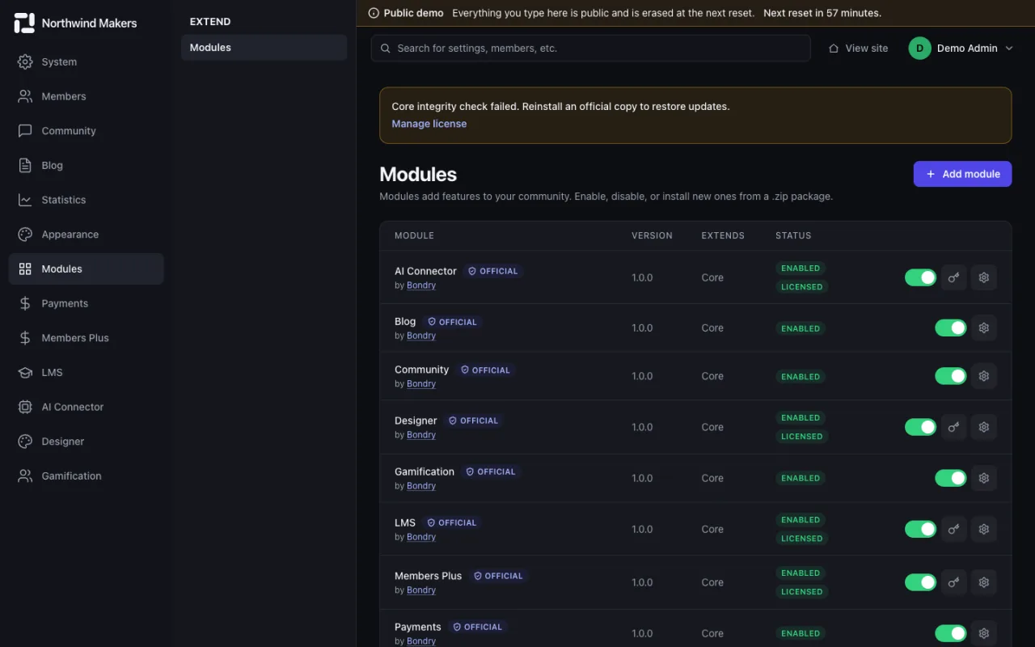
Task: Click the Add module button
Action: pyautogui.click(x=962, y=174)
